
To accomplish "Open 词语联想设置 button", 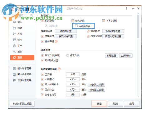I will (x=113, y=31).
